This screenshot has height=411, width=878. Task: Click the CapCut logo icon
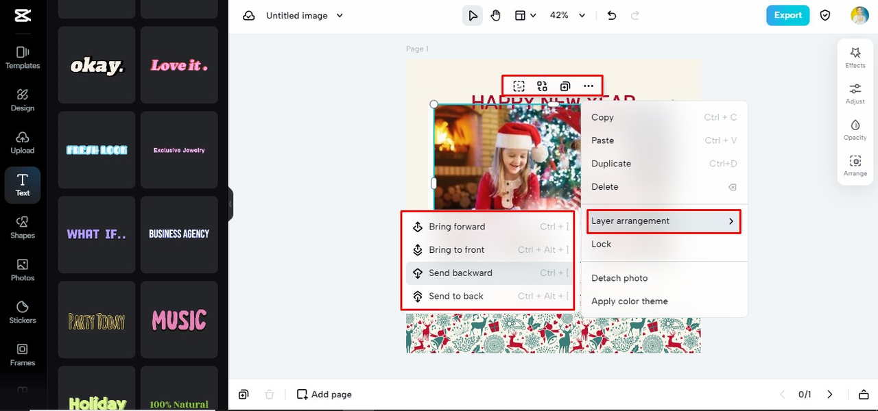click(21, 16)
